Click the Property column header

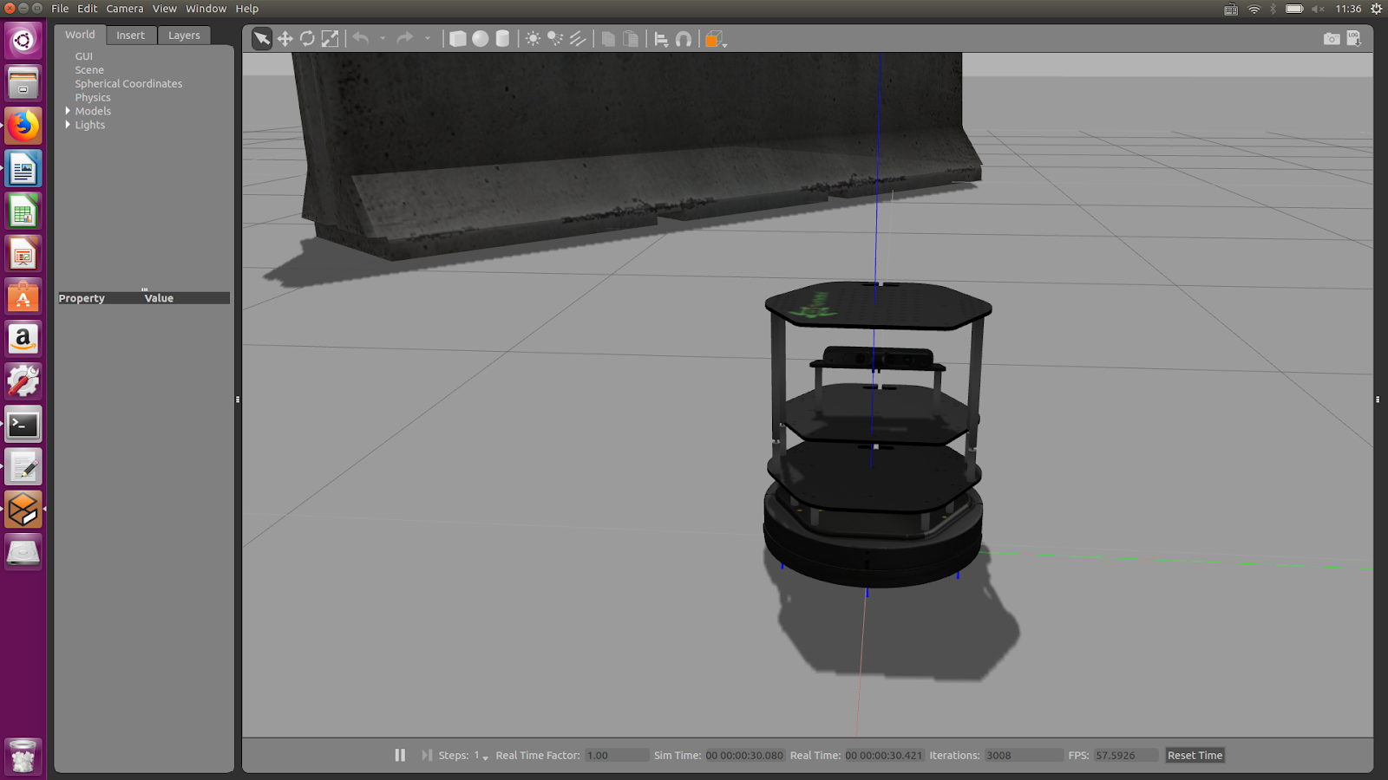tap(82, 298)
